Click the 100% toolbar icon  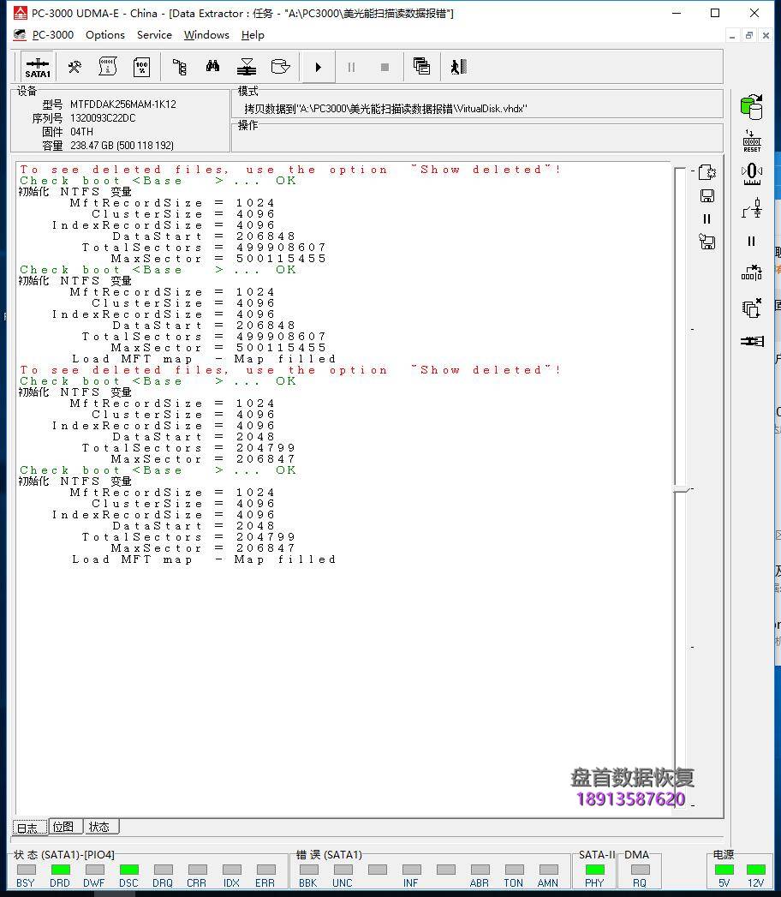coord(141,67)
